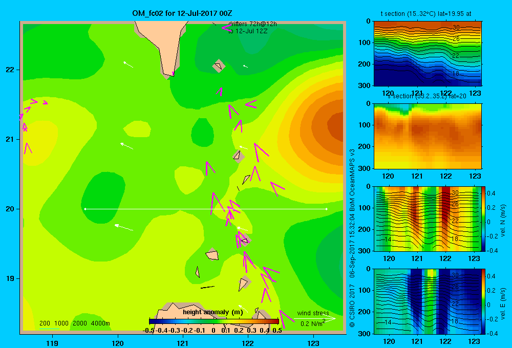Click the longitude 119 label under main map
The height and width of the screenshot is (348, 512).
52,343
